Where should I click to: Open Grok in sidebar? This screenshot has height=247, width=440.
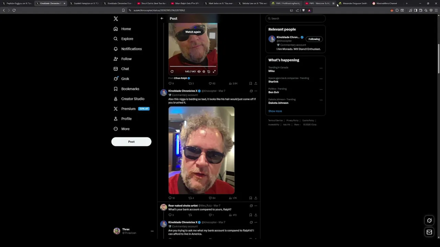(121, 79)
